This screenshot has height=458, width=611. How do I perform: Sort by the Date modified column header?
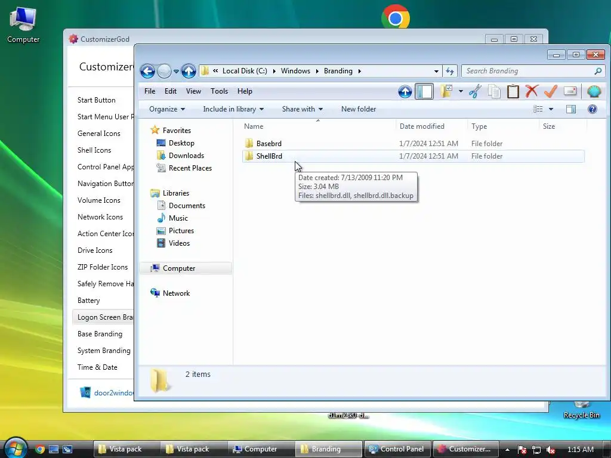tap(422, 126)
